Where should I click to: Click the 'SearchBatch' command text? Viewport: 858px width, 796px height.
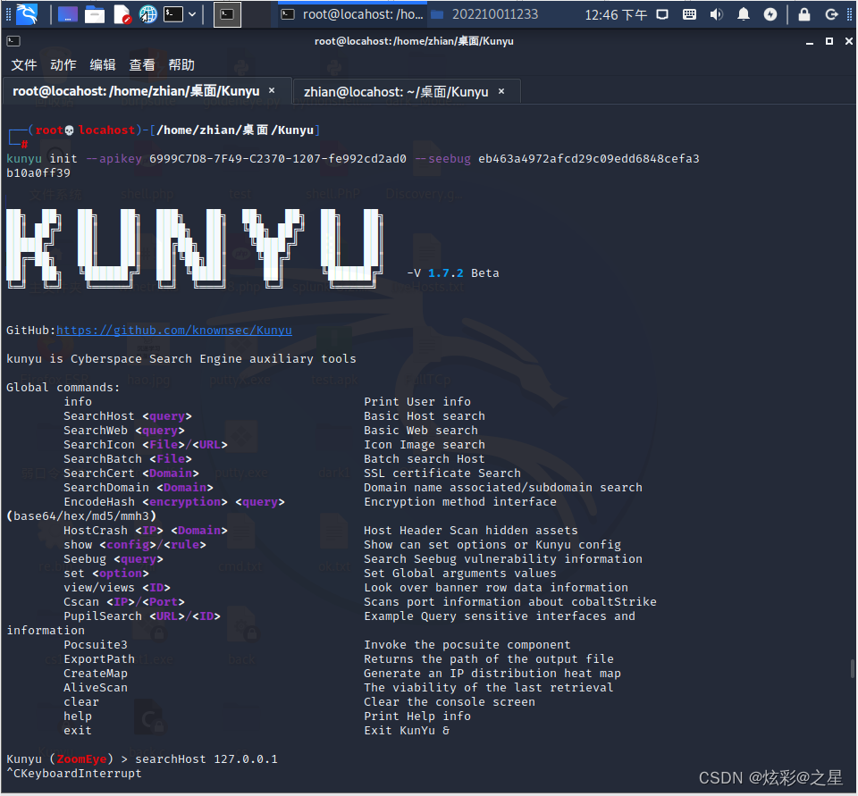[x=102, y=458]
